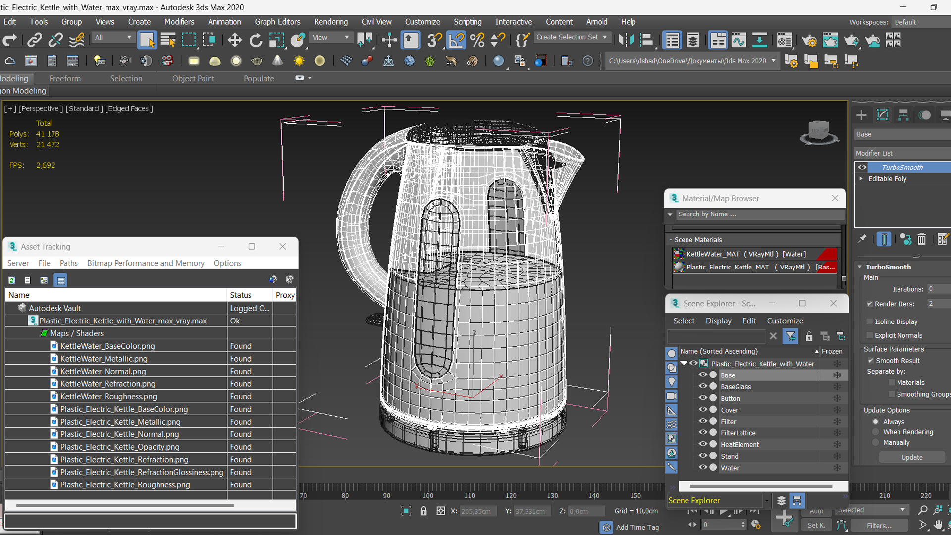
Task: Click the Material Editor icon in toolbar
Action: (x=498, y=61)
